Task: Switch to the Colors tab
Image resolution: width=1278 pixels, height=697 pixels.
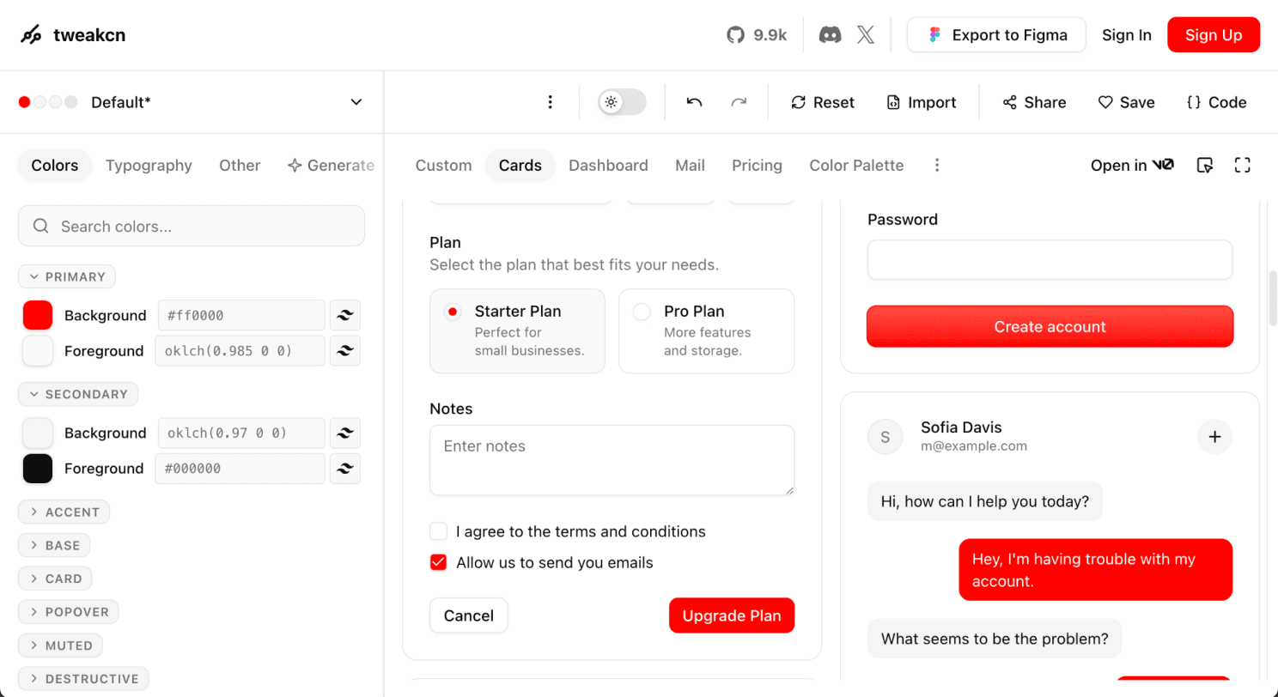Action: pyautogui.click(x=55, y=165)
